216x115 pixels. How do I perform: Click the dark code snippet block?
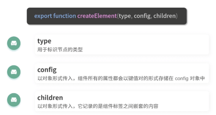point(107,16)
